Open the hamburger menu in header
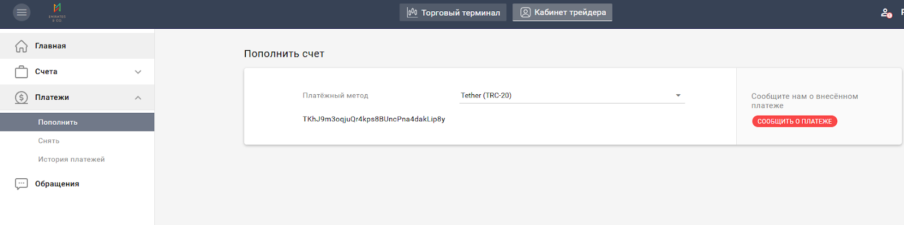 (x=21, y=12)
